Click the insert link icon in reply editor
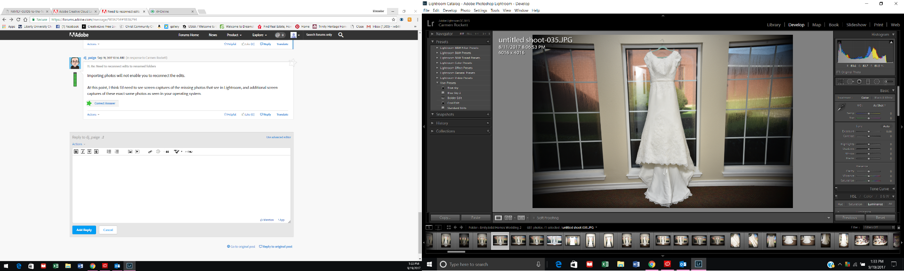The height and width of the screenshot is (271, 904). click(150, 152)
